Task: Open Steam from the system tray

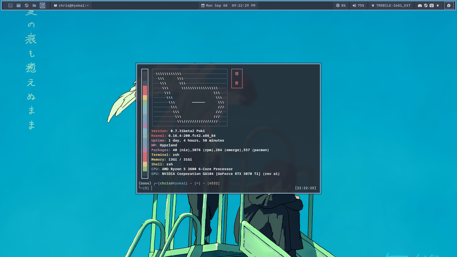Action: tap(426, 5)
